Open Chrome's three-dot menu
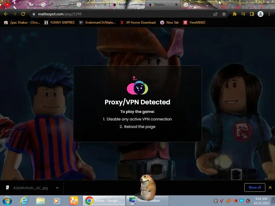 pyautogui.click(x=269, y=14)
